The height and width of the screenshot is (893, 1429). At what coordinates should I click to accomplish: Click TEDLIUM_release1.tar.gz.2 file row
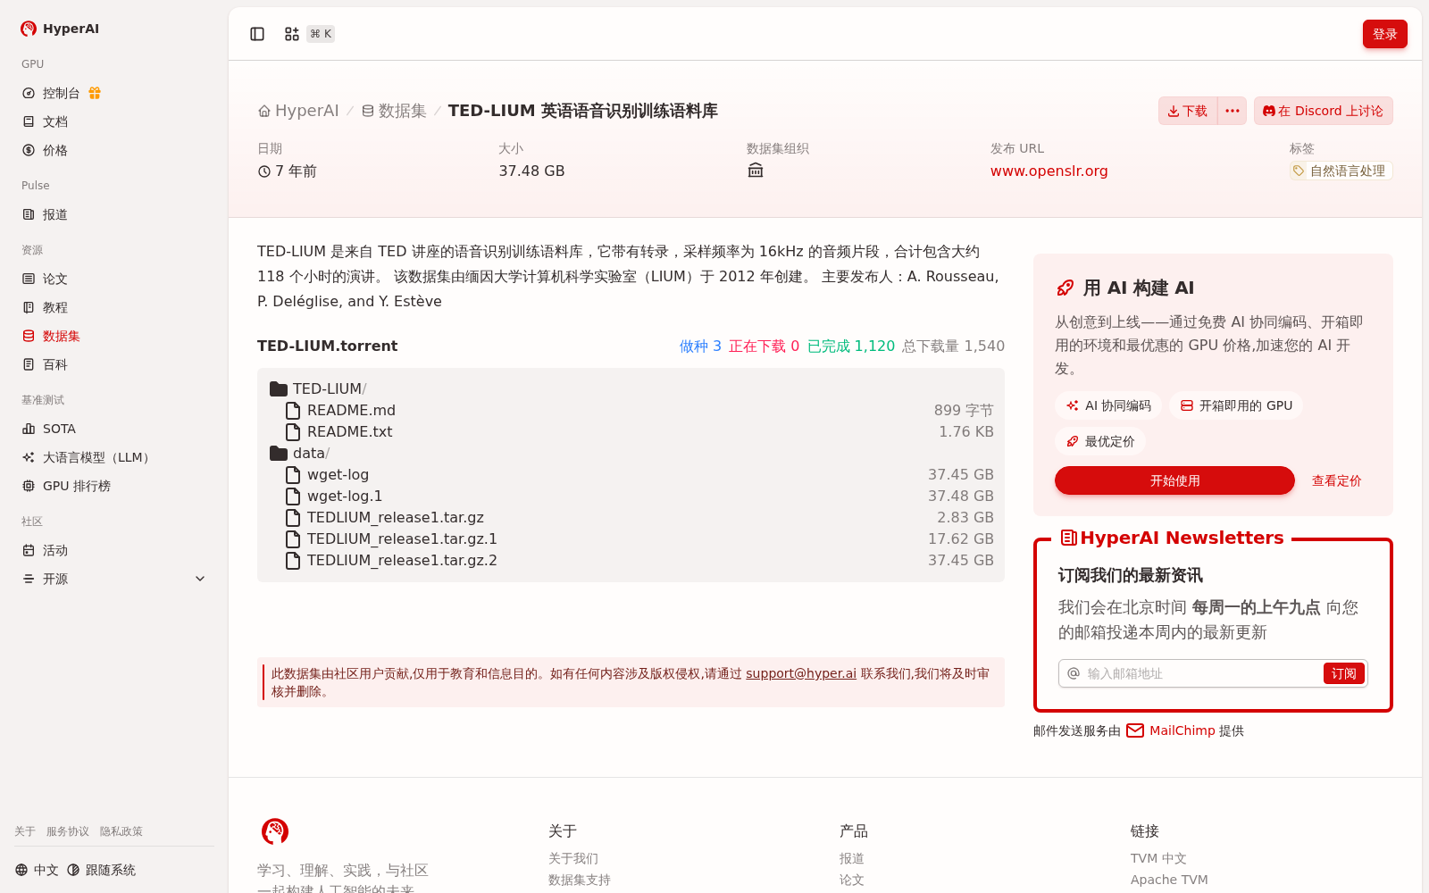(x=631, y=561)
